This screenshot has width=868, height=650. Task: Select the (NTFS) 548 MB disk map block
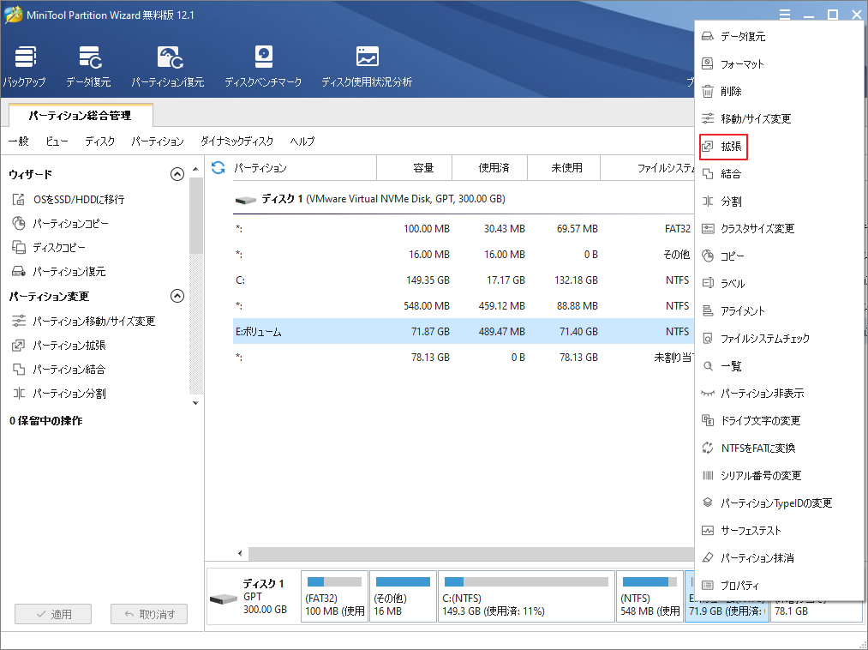650,597
